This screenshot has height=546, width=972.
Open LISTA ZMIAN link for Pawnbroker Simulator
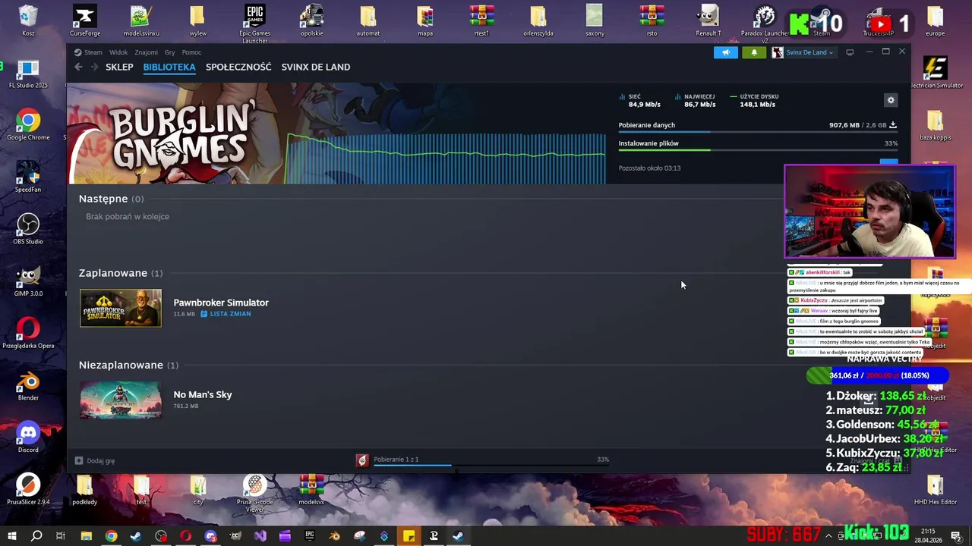pyautogui.click(x=226, y=314)
